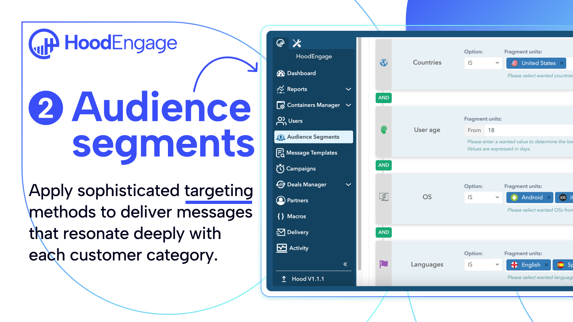573x322 pixels.
Task: Open the Dashboard from the sidebar
Action: click(x=301, y=73)
